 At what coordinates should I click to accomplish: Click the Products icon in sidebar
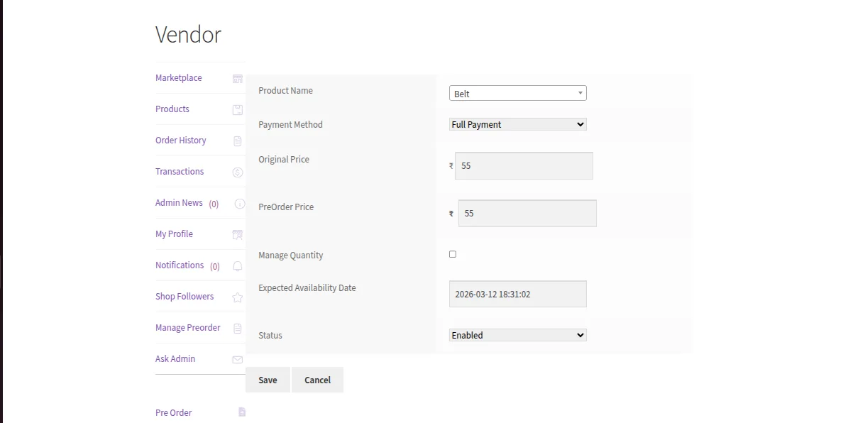[x=238, y=110]
